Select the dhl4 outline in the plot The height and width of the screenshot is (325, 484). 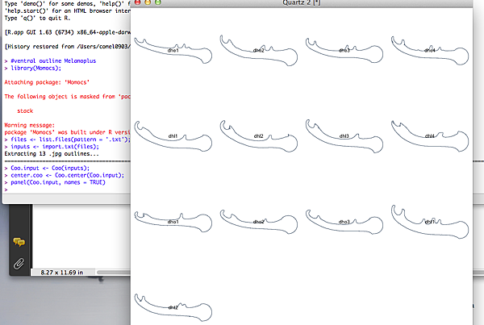tap(430, 136)
